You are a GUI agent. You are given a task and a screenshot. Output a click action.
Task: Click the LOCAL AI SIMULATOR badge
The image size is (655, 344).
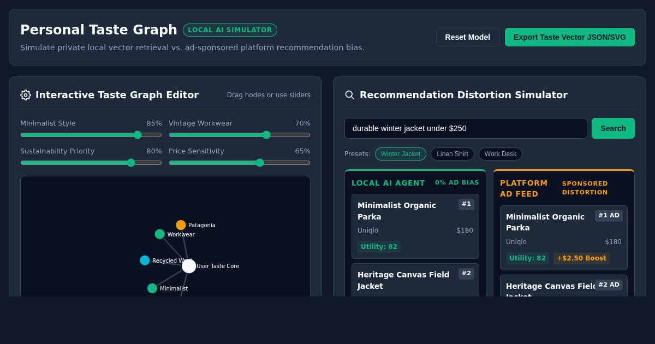(230, 30)
